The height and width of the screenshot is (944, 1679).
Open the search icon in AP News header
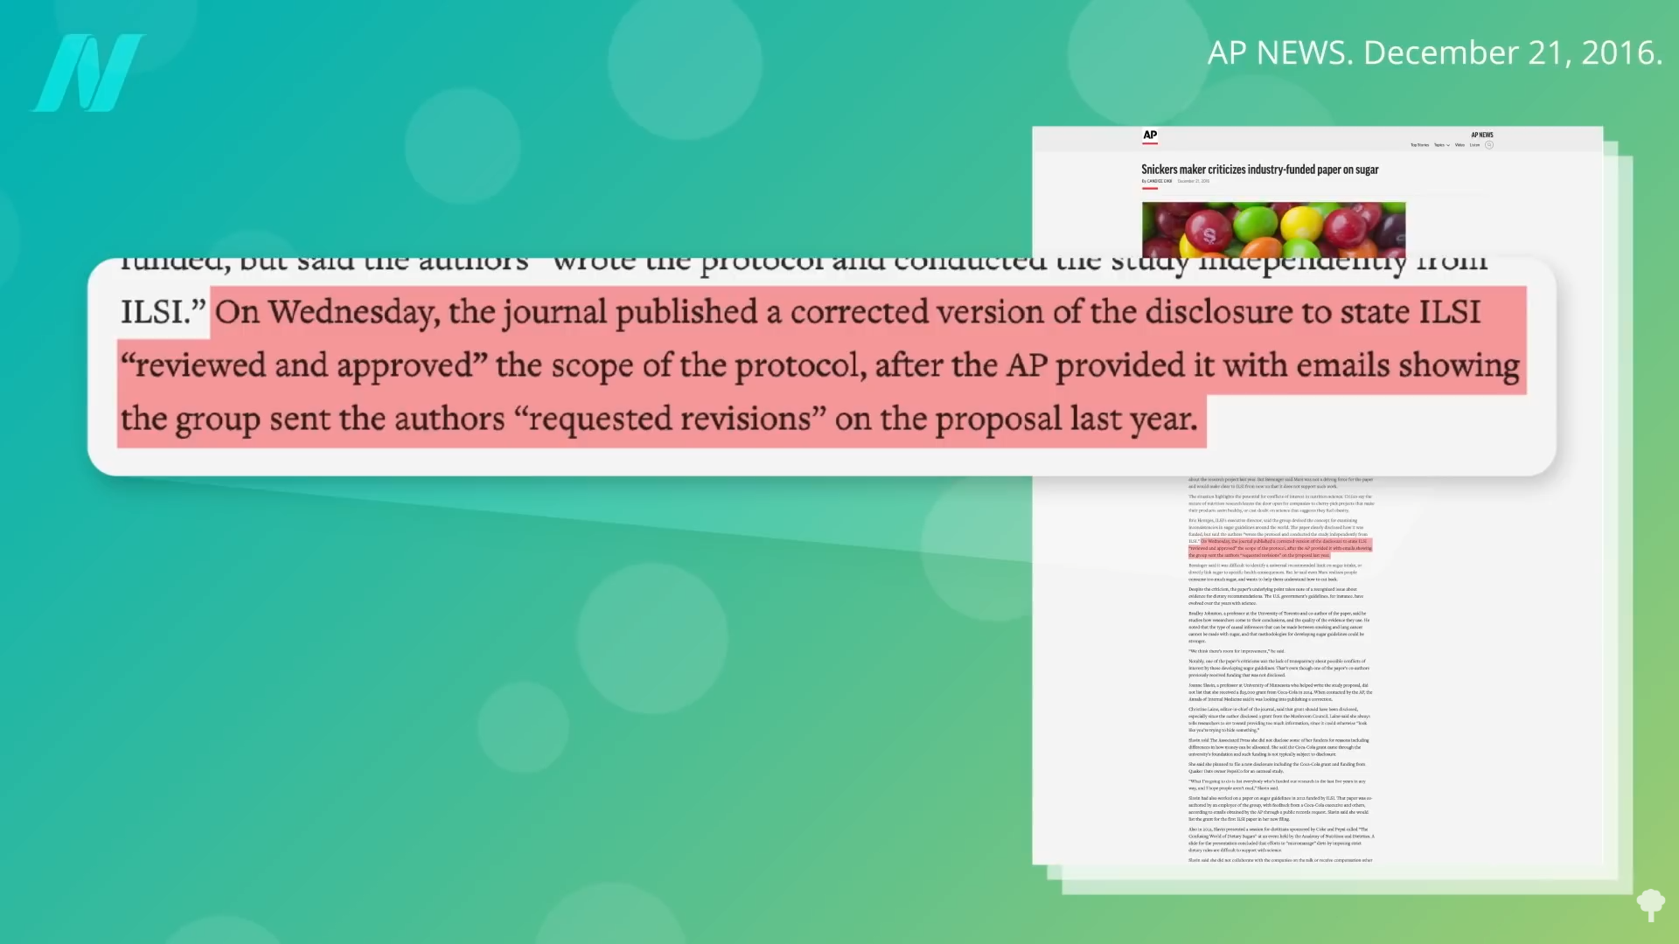[1489, 145]
